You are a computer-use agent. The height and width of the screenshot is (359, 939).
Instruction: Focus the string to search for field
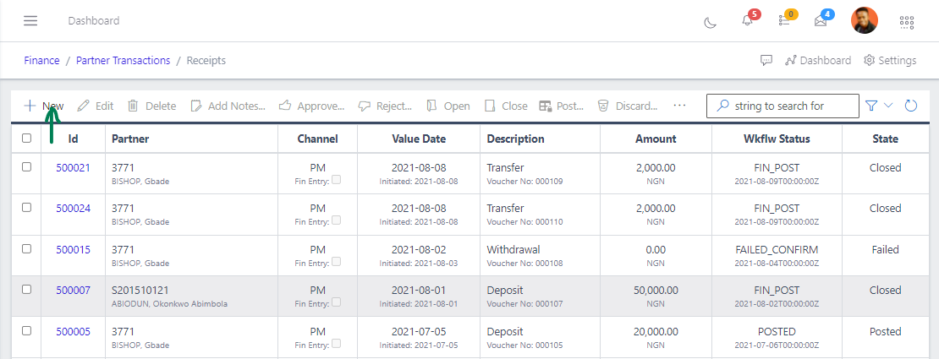pos(782,106)
